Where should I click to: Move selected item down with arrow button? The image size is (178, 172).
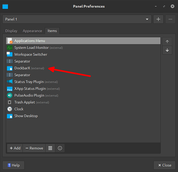[x=167, y=50]
